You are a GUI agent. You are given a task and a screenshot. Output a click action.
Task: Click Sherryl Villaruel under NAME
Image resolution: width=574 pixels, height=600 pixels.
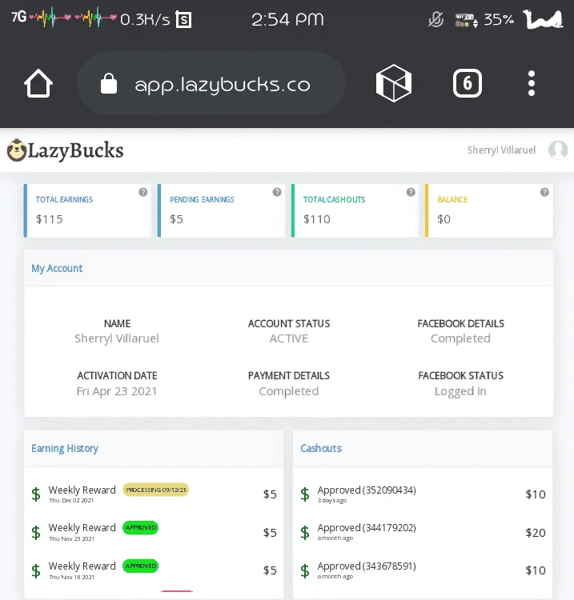coord(117,338)
